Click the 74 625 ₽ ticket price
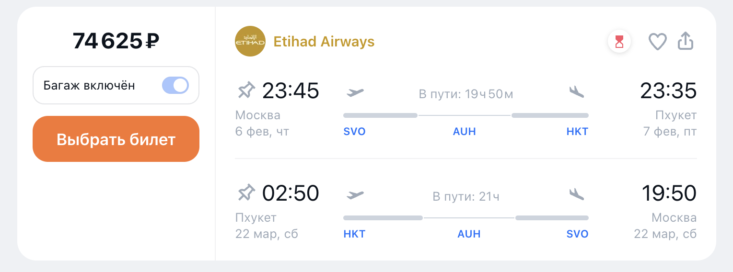 pyautogui.click(x=116, y=41)
